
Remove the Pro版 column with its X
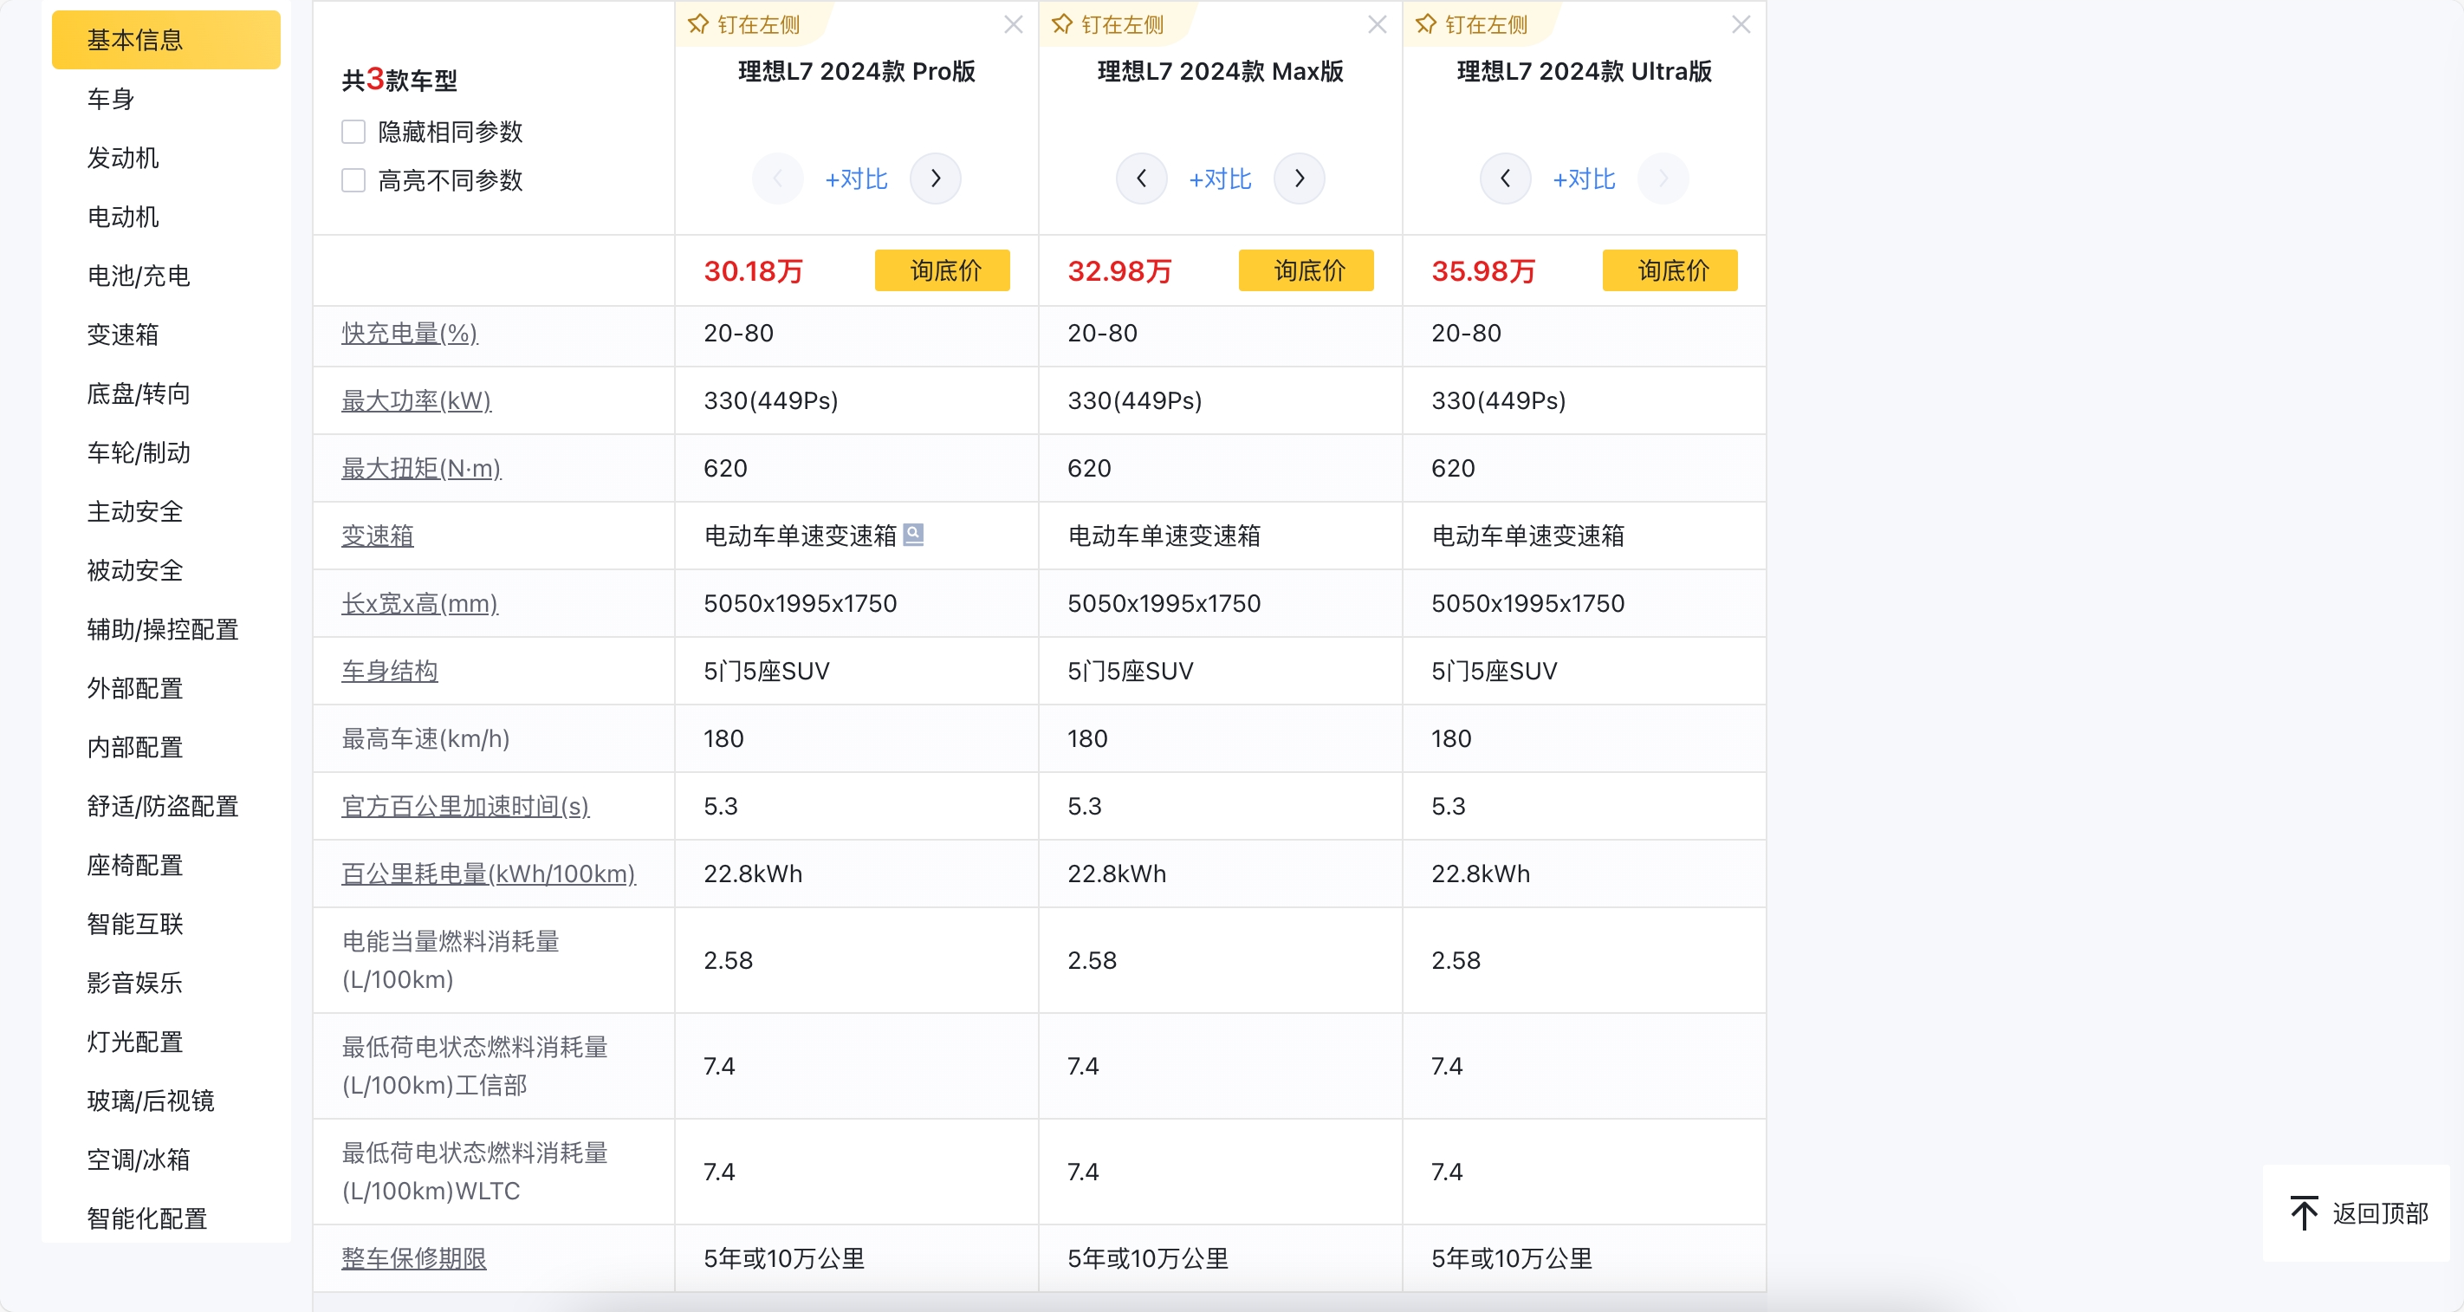1013,24
